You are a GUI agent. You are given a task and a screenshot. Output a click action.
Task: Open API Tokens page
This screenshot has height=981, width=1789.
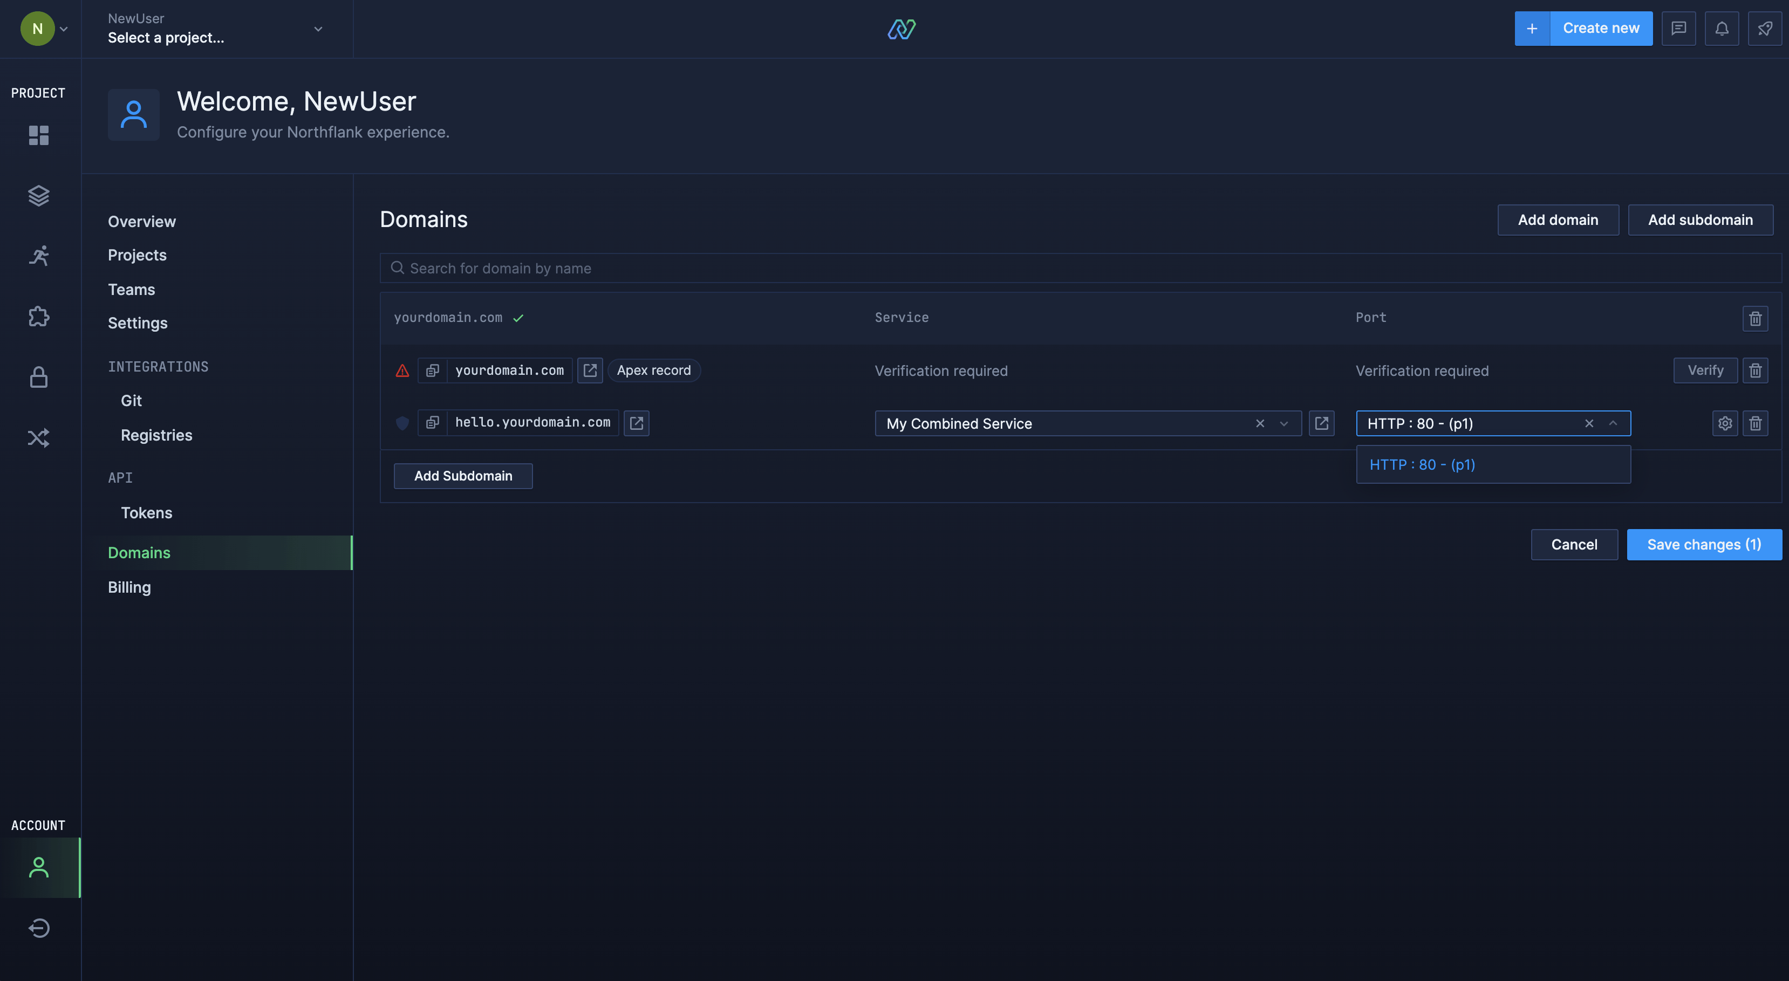147,513
